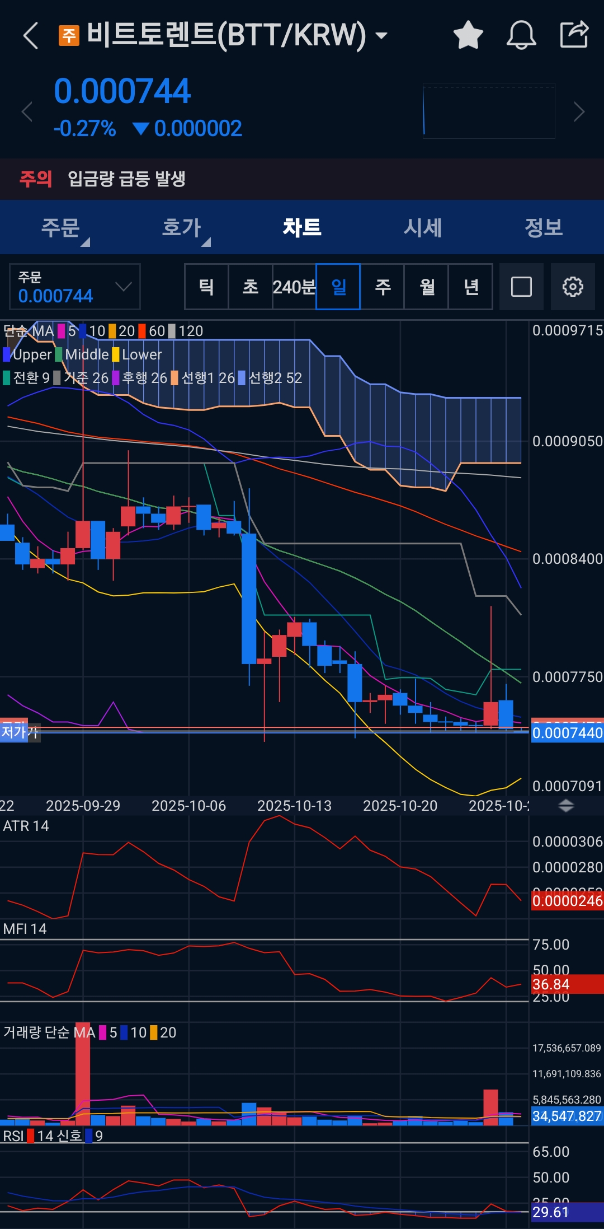Switch to the 호가 tab

tap(181, 227)
